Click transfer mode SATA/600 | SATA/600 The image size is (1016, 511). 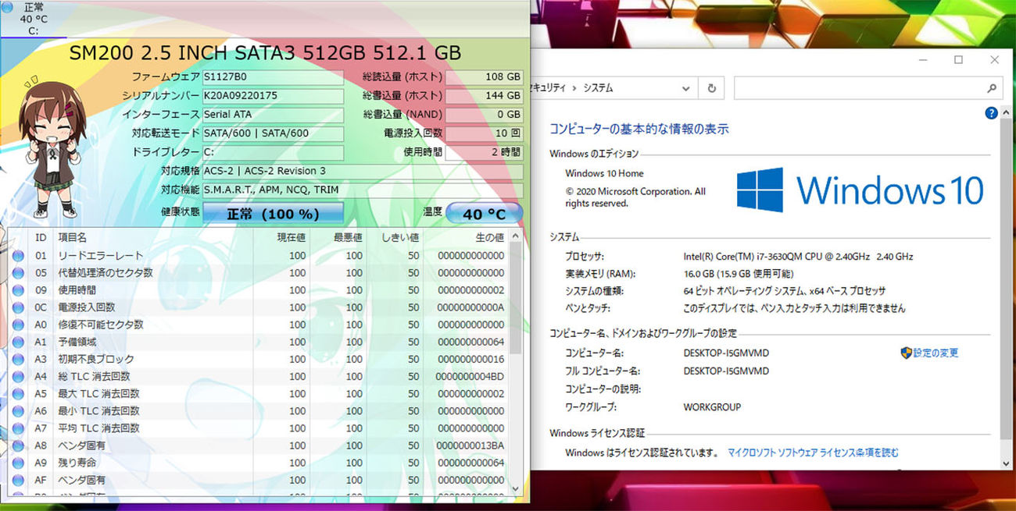click(273, 133)
